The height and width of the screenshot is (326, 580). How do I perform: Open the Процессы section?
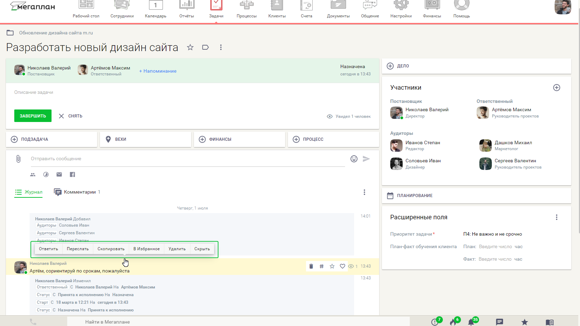(246, 10)
